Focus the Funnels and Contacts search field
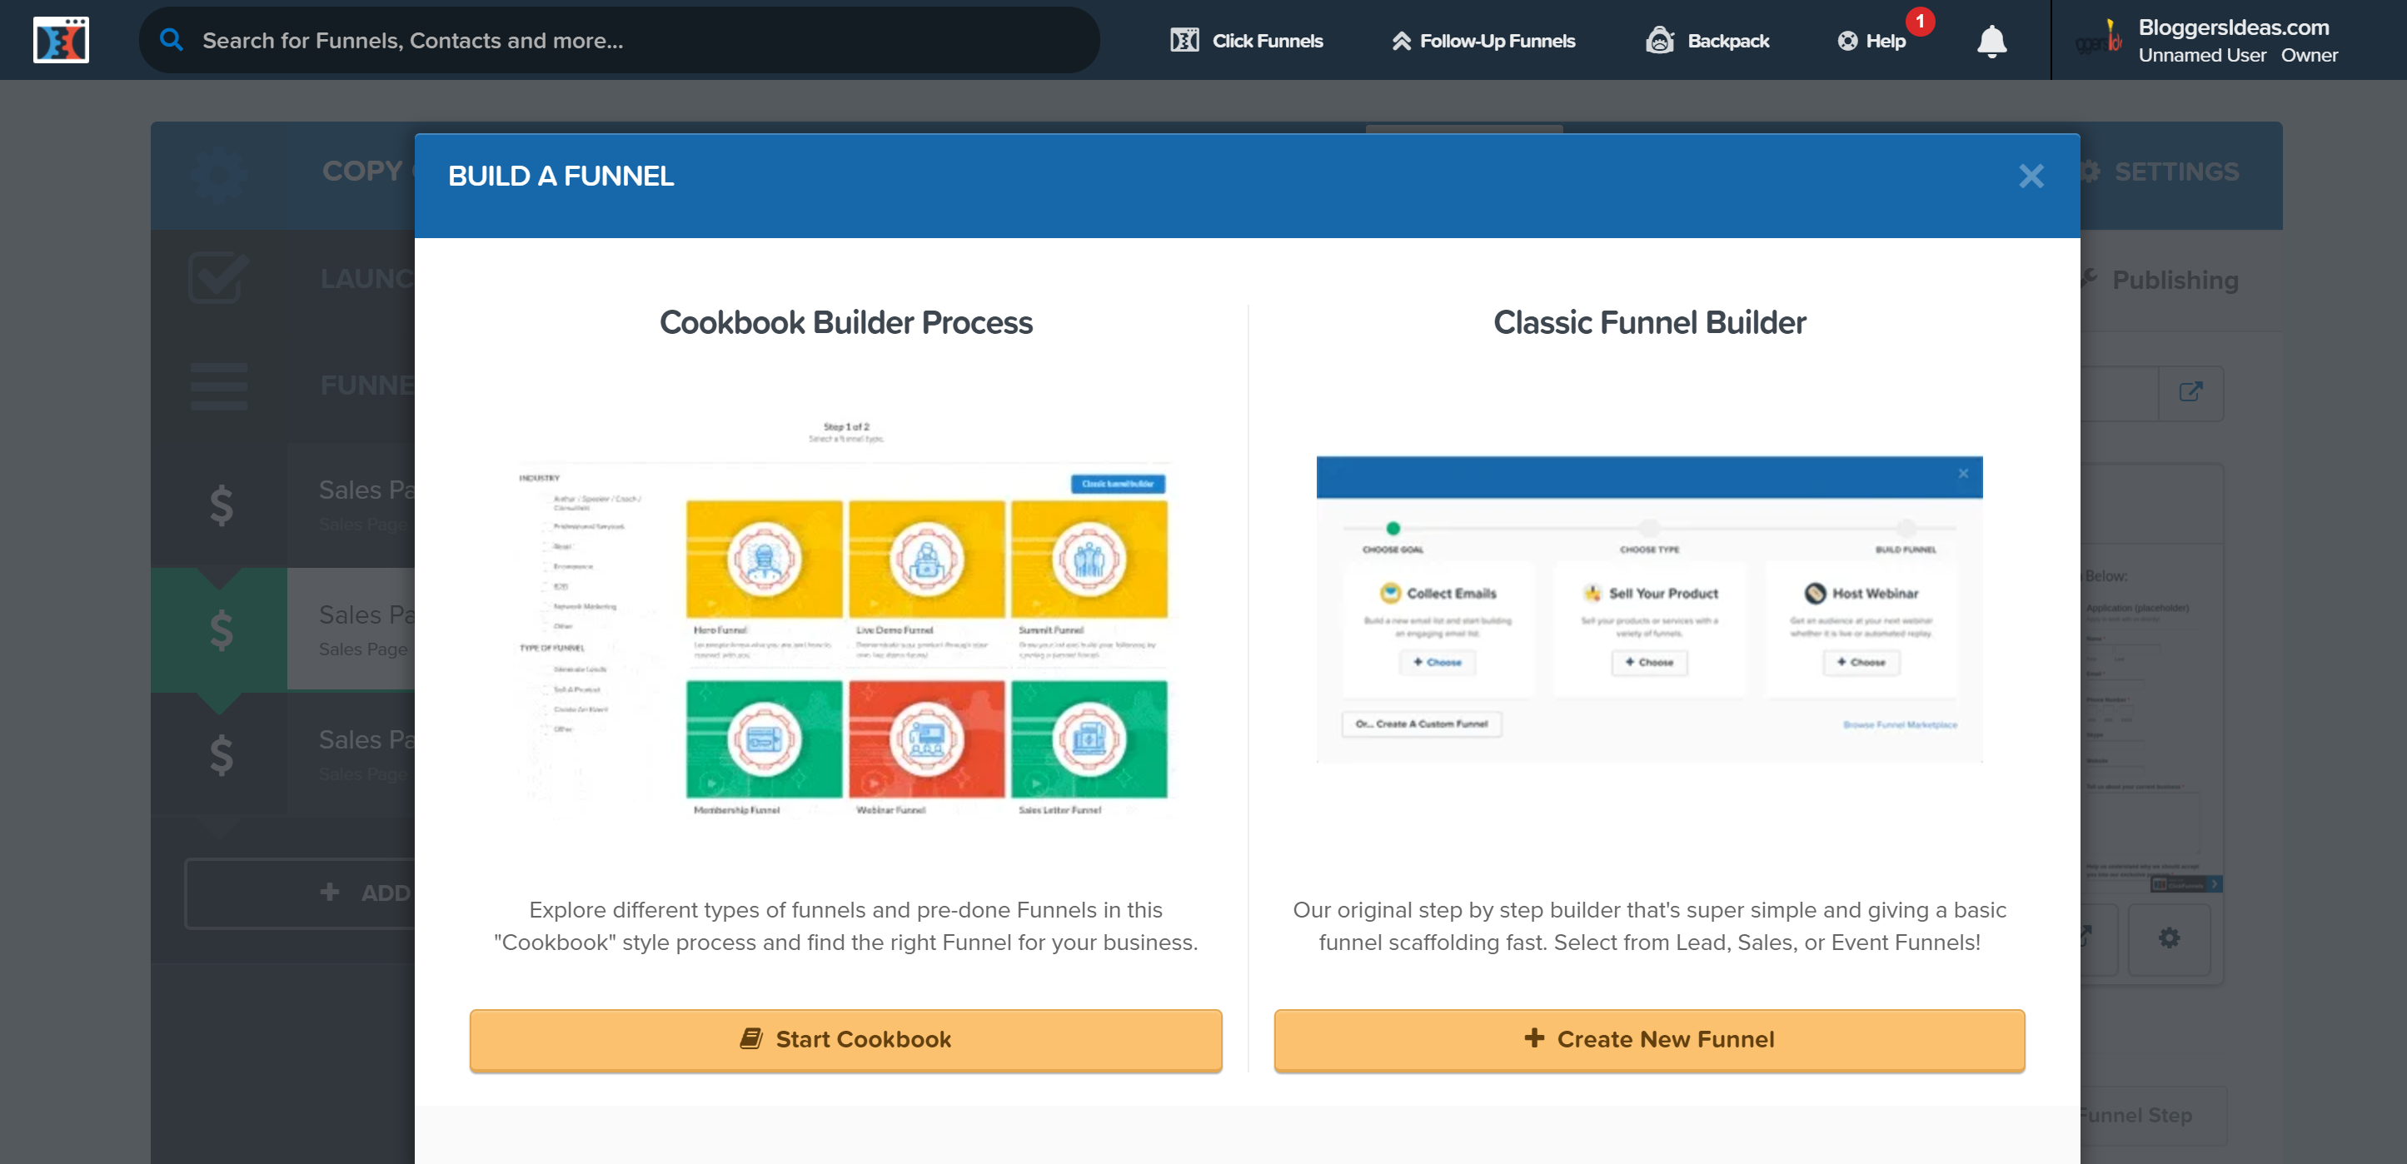The width and height of the screenshot is (2407, 1164). [x=619, y=40]
